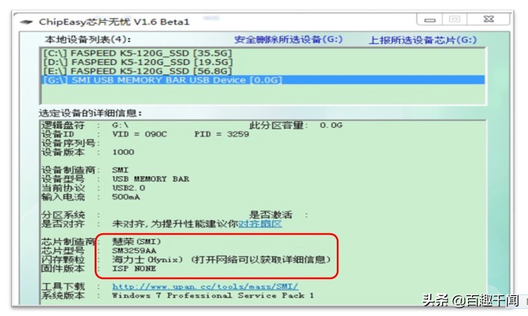Click the 选定设备的详细信息 heading

click(90, 113)
